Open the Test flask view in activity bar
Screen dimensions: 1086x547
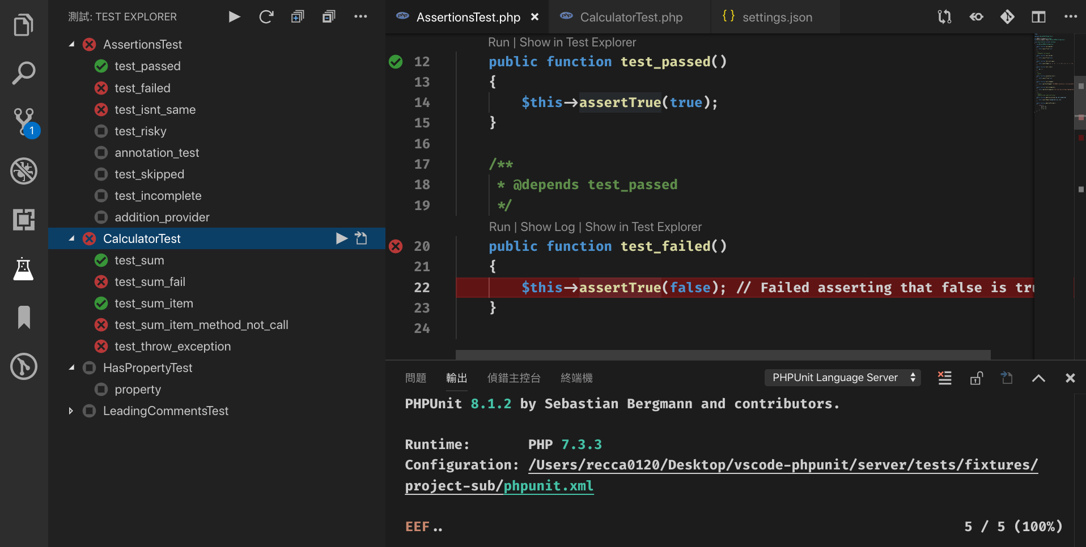pyautogui.click(x=23, y=269)
